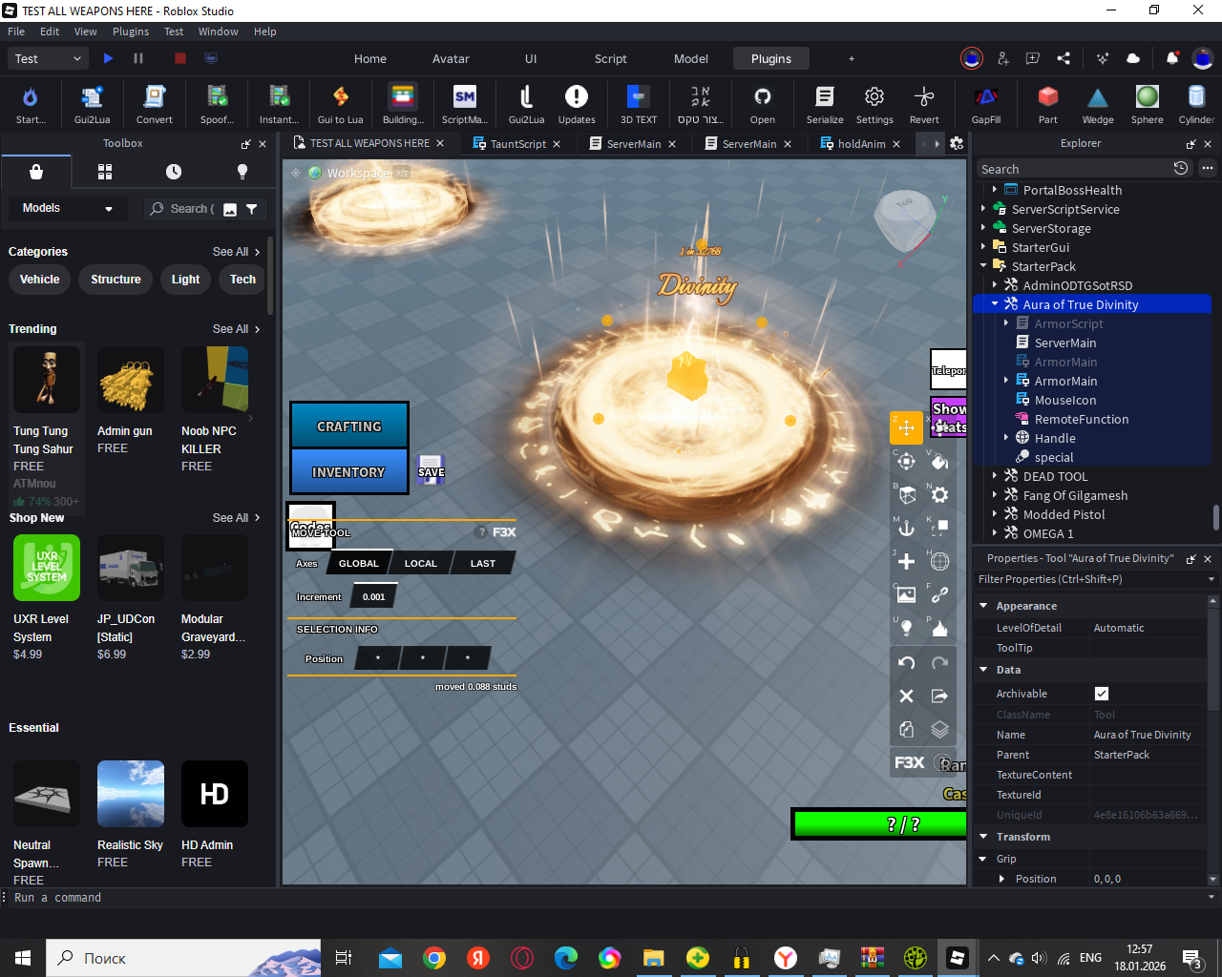Select the GLOBAL axes option
This screenshot has width=1222, height=977.
[359, 564]
